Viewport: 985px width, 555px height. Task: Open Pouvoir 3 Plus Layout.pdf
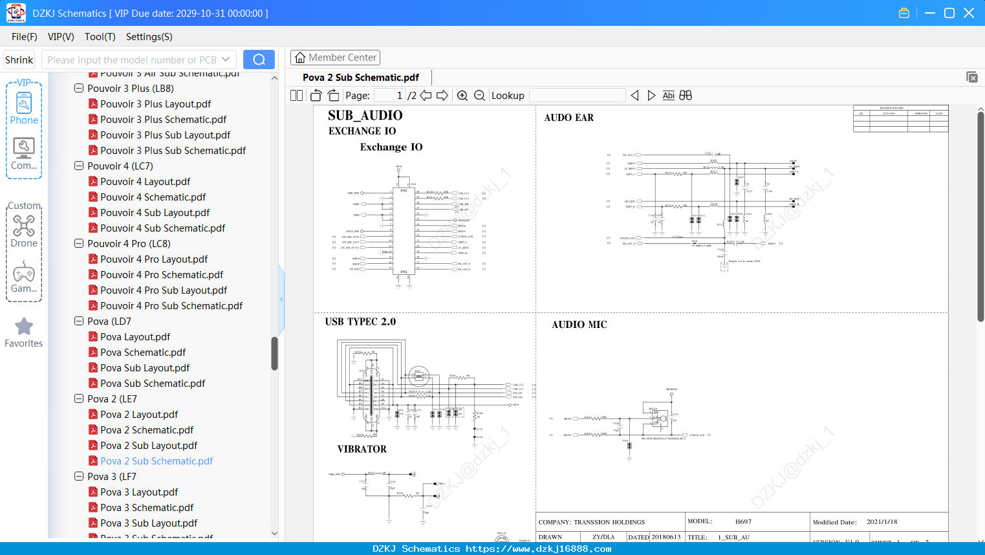(x=155, y=104)
